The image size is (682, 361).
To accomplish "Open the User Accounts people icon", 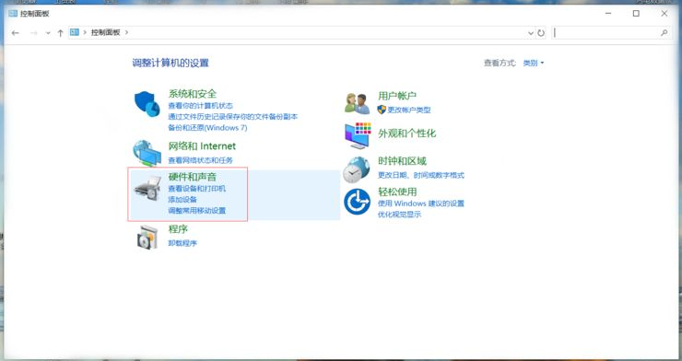I will pos(357,103).
